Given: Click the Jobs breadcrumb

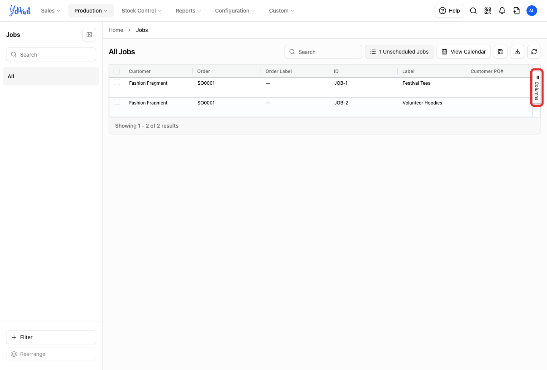Looking at the screenshot, I should tap(142, 30).
